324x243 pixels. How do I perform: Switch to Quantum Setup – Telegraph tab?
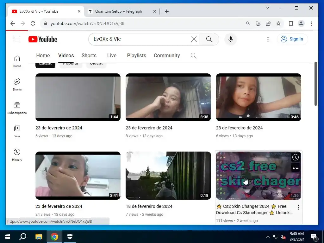pos(121,11)
